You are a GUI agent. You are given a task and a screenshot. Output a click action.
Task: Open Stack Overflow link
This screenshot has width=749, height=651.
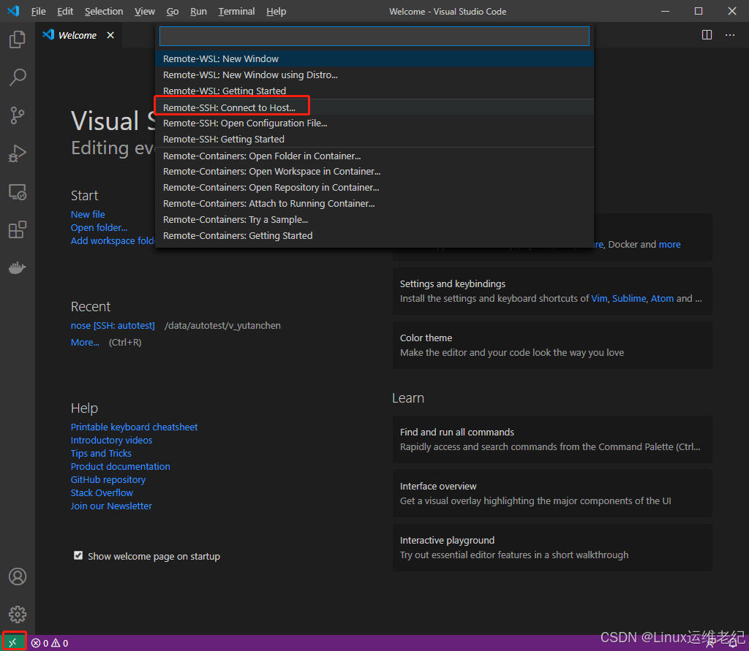102,492
